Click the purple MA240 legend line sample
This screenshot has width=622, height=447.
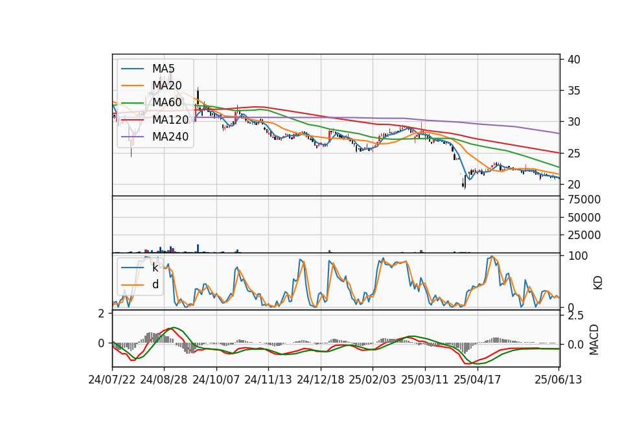pos(132,137)
